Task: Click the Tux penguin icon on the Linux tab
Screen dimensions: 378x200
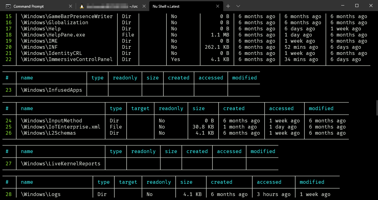Action: 82,6
